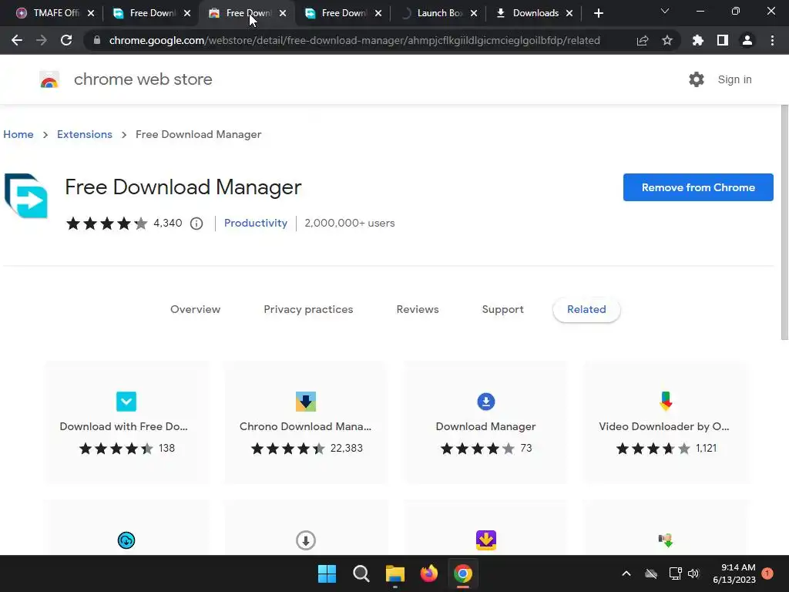Open the Windows Start menu
789x592 pixels.
[327, 573]
